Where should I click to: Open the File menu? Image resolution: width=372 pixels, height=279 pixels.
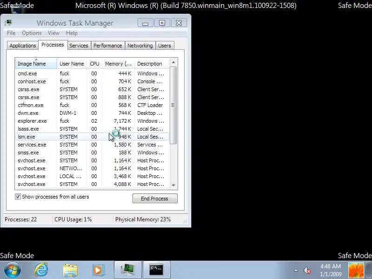(11, 33)
